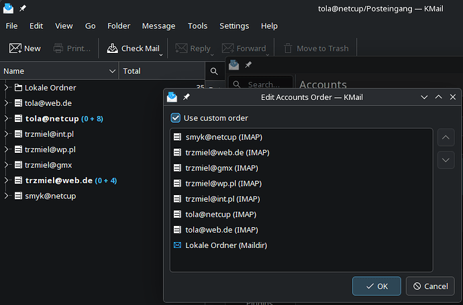This screenshot has height=305, width=463.
Task: Click the Forward envelope icon
Action: coord(227,48)
